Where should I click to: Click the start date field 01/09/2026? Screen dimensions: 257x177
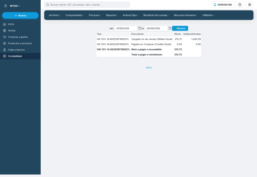(x=126, y=28)
